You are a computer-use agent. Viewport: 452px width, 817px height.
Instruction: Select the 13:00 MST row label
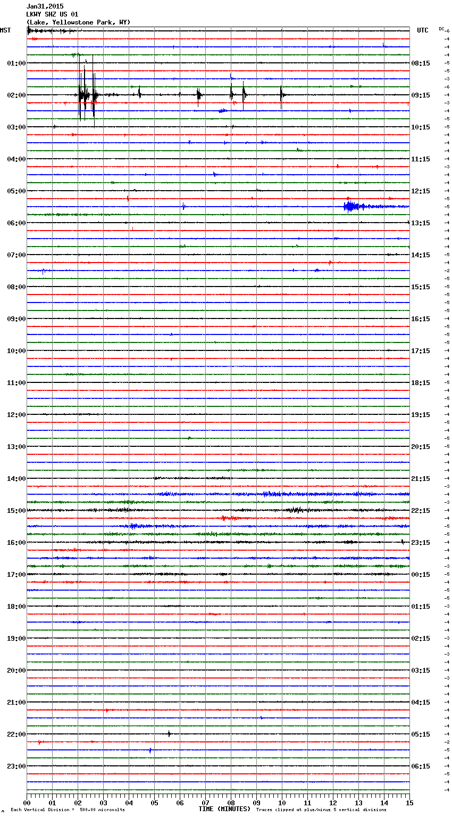tap(16, 447)
